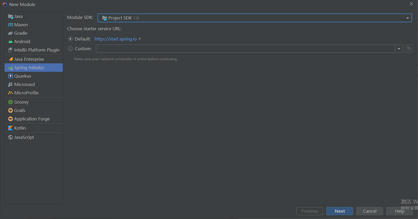
Task: Pick the JavaScript globe icon
Action: (x=10, y=137)
